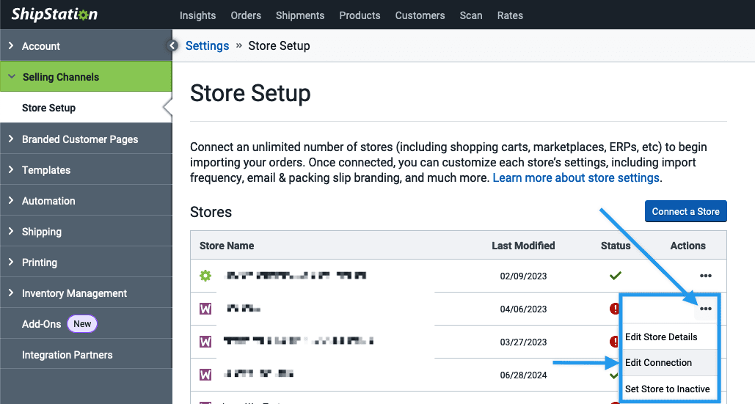Click the WooCommerce icon in the 04/06/2023 row
This screenshot has width=755, height=404.
[205, 309]
